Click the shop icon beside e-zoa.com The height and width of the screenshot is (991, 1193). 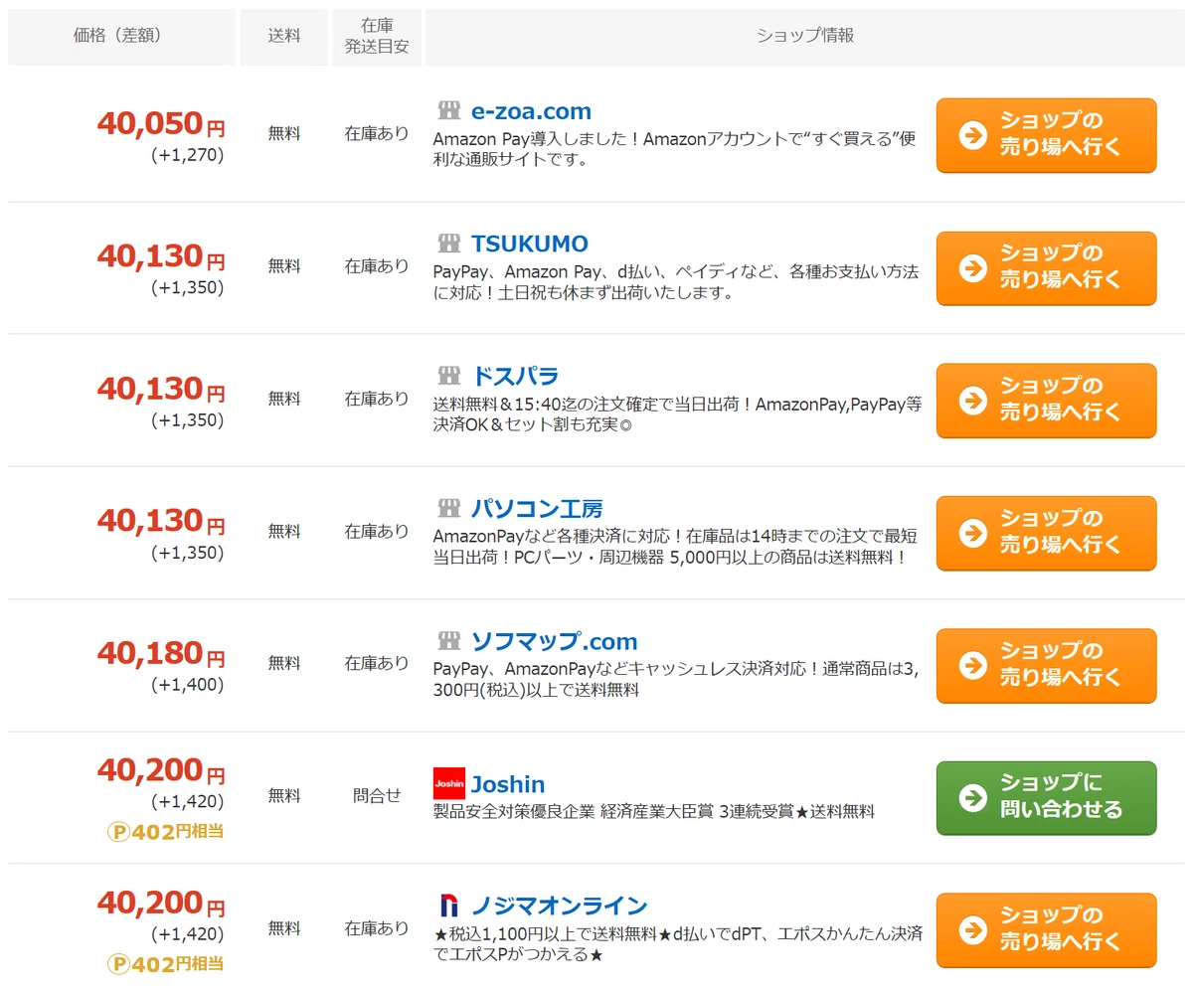pyautogui.click(x=449, y=111)
